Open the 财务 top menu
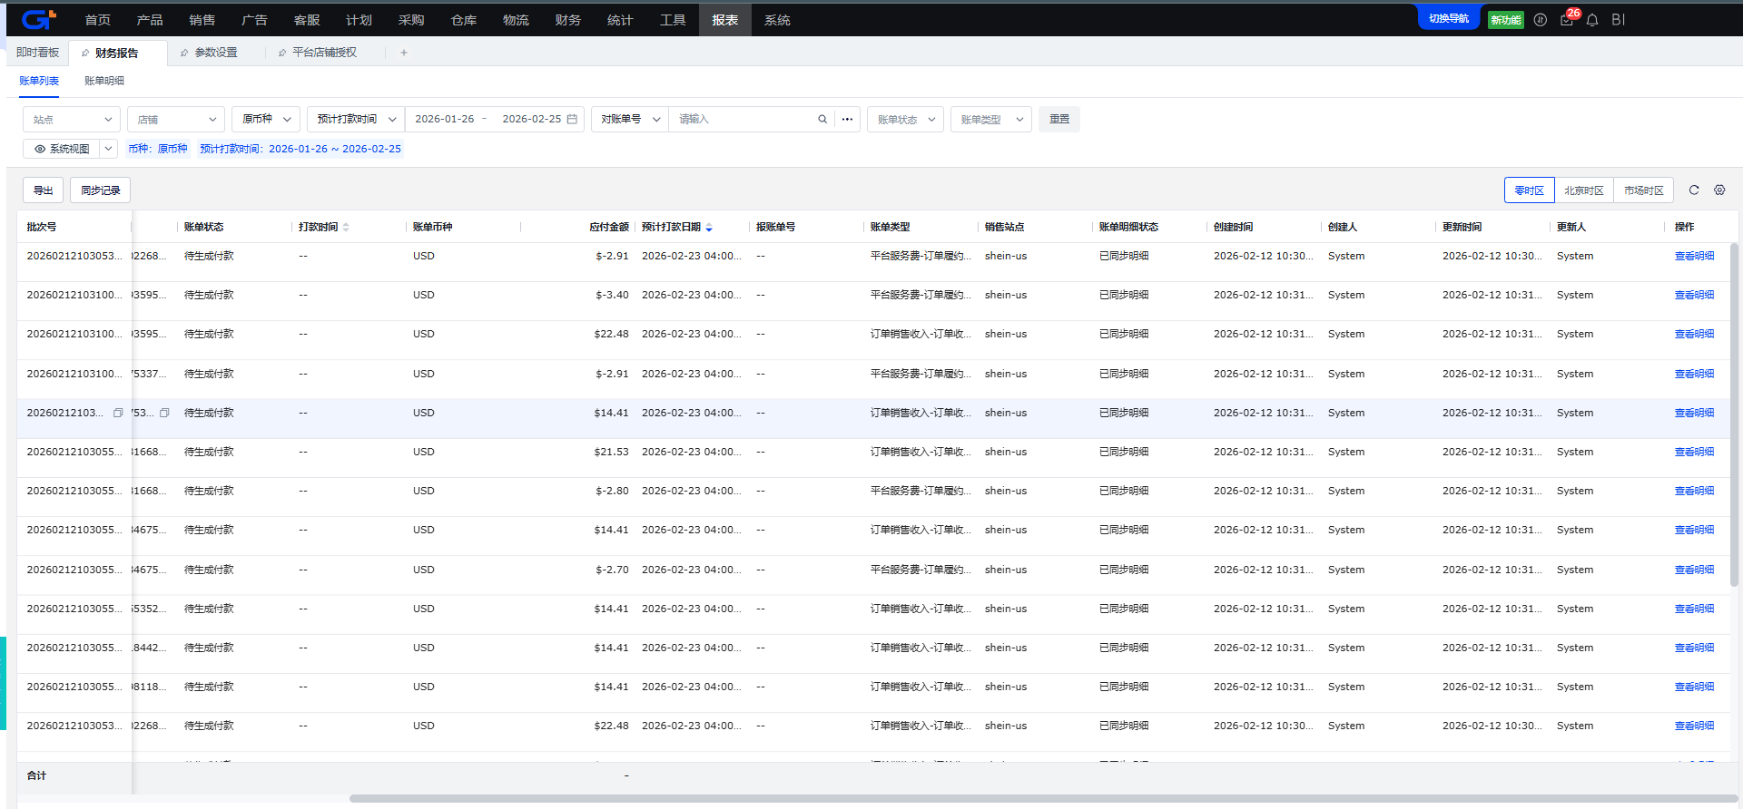1743x809 pixels. pyautogui.click(x=567, y=20)
